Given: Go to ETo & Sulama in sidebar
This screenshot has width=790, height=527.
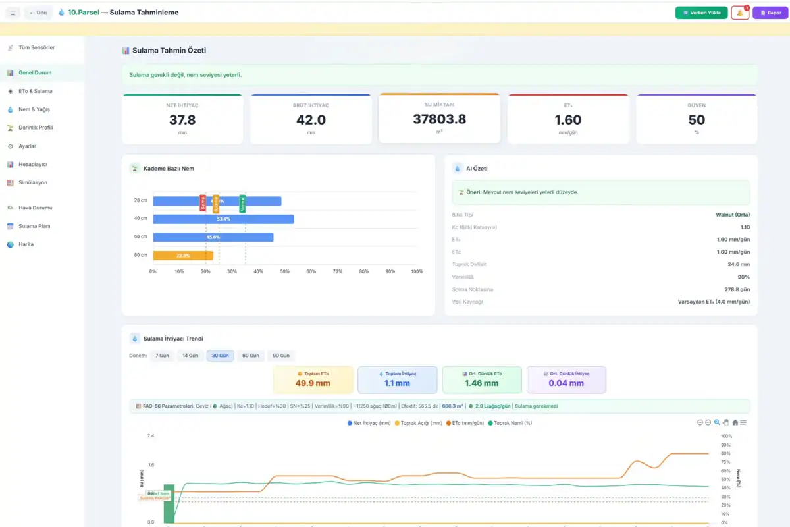Looking at the screenshot, I should (35, 91).
